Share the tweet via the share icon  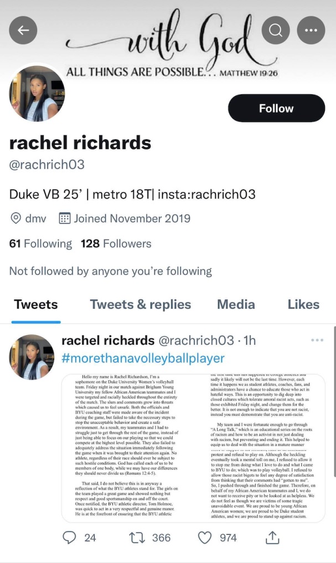272,537
